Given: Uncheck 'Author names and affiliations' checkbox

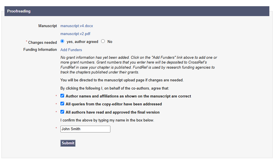Looking at the screenshot, I should coord(62,96).
